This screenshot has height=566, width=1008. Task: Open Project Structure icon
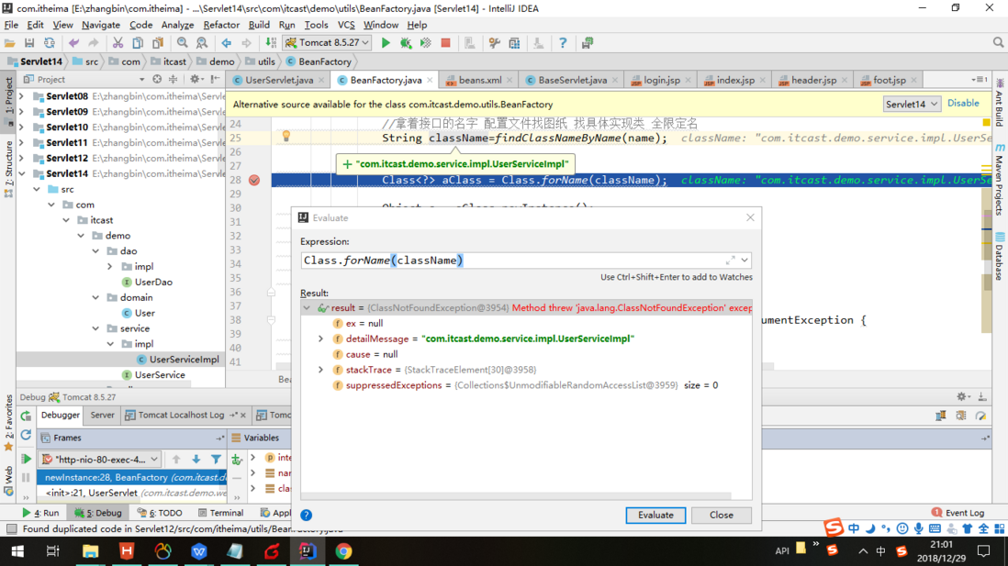point(514,43)
